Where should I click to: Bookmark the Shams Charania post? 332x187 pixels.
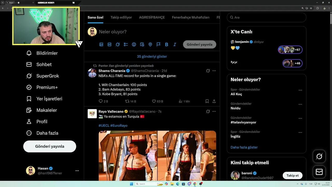pos(207,101)
